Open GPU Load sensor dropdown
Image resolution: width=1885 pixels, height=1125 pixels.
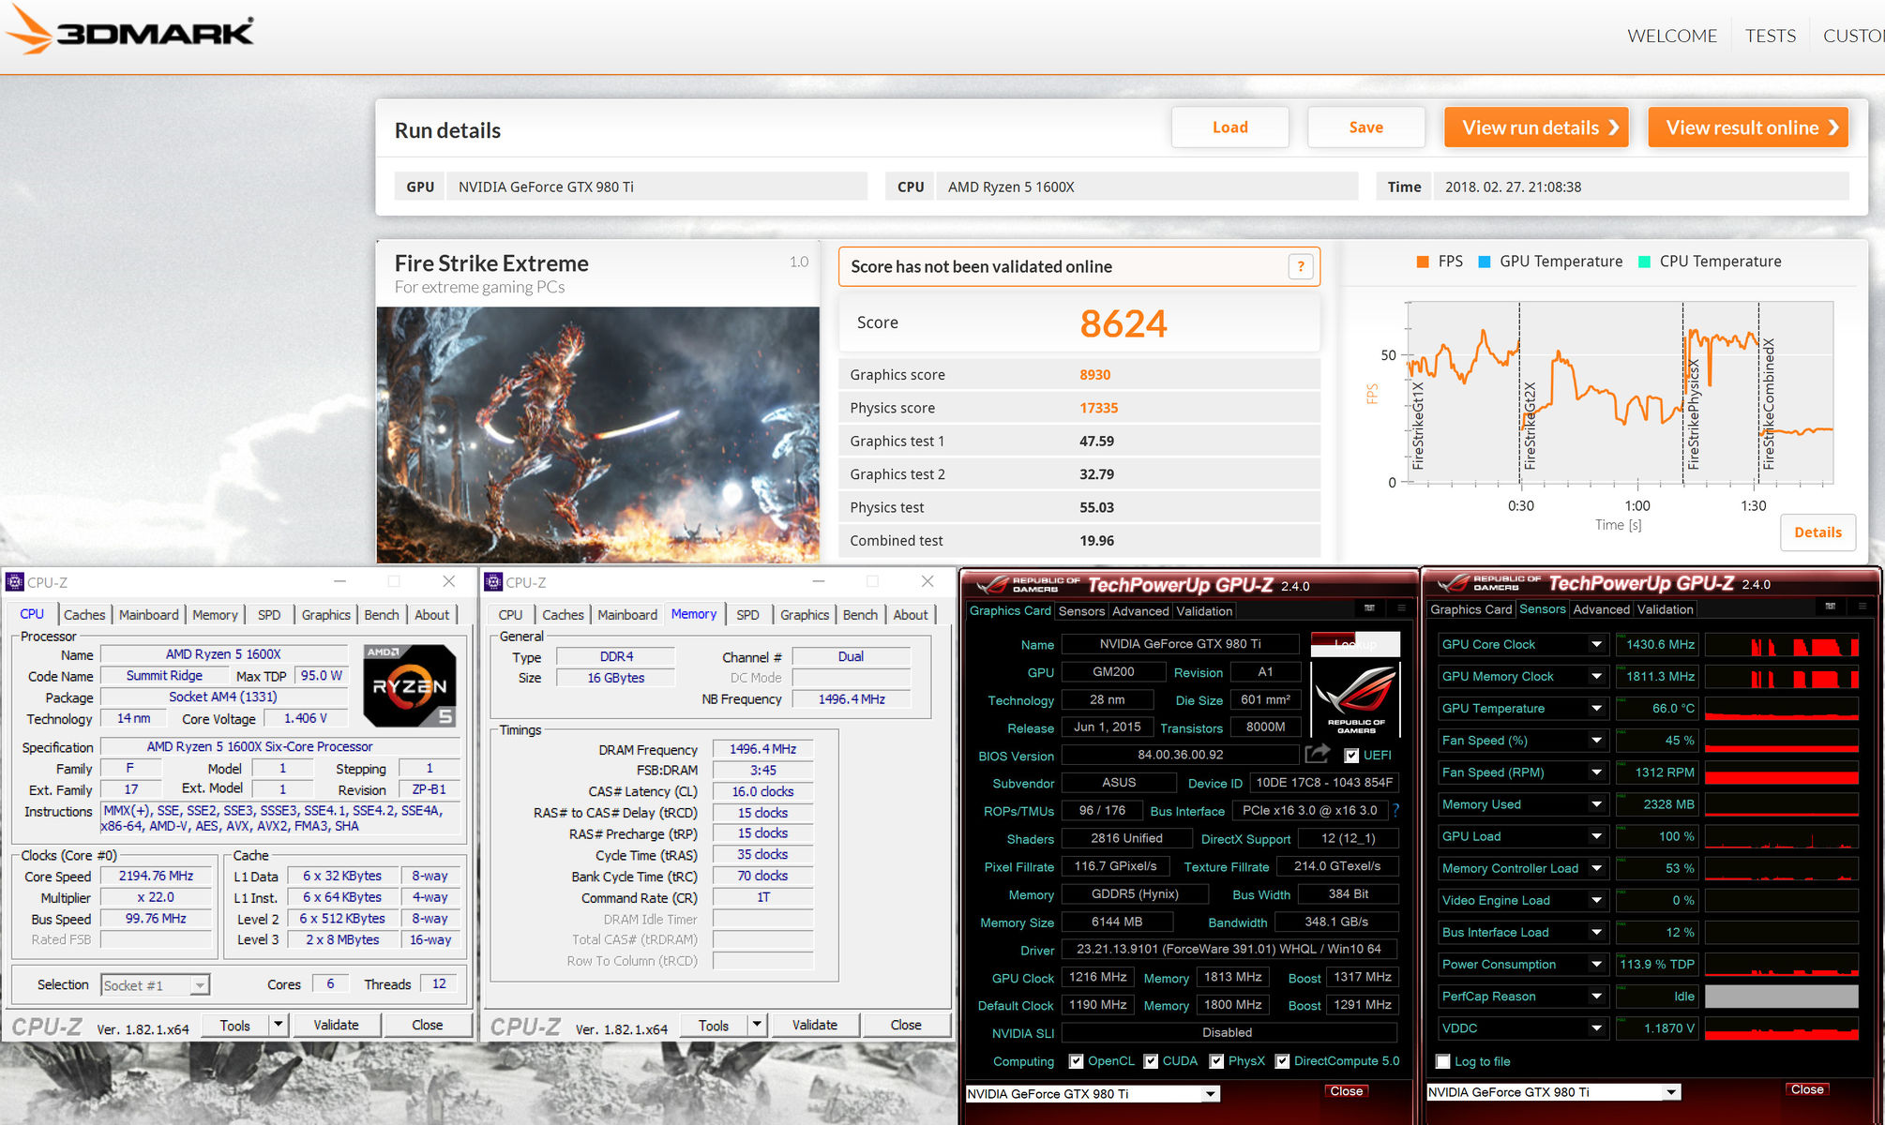[x=1596, y=836]
